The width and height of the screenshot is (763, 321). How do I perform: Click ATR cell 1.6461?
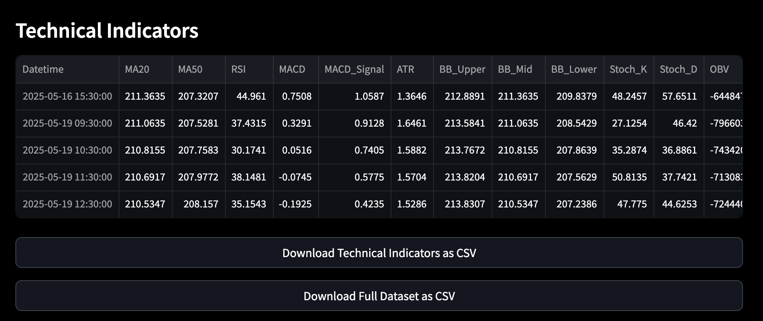click(412, 123)
